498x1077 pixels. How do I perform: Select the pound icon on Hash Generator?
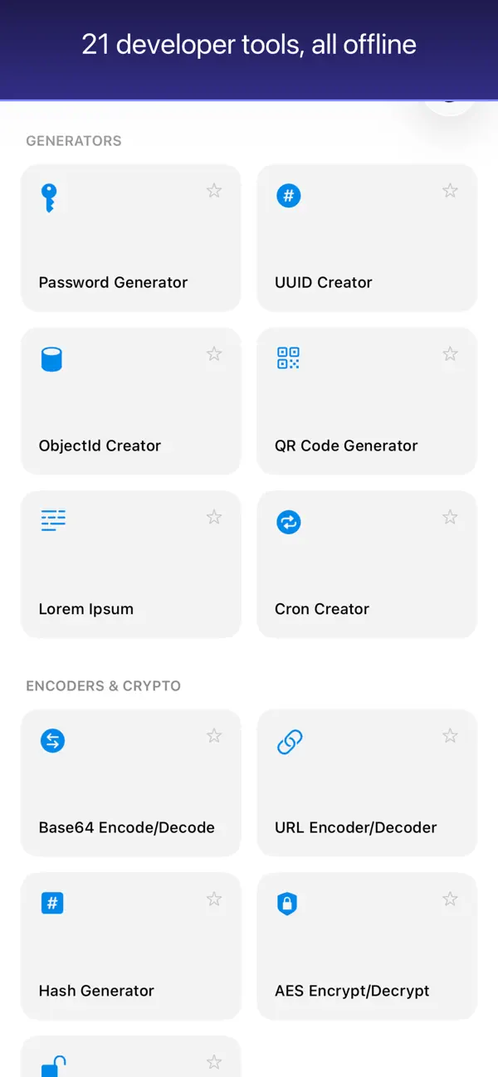click(51, 903)
